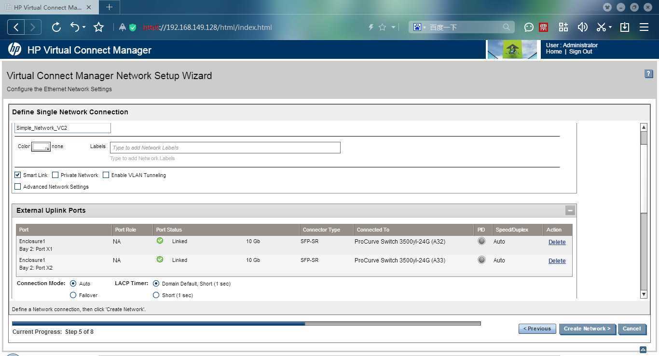Image resolution: width=659 pixels, height=356 pixels.
Task: Open the undo arrow dropdown
Action: [84, 27]
